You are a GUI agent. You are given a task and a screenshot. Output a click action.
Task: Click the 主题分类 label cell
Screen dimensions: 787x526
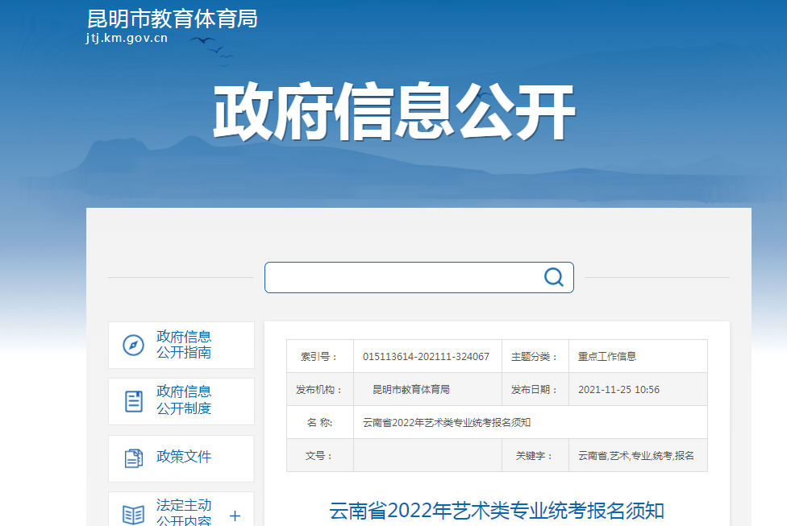pos(535,357)
